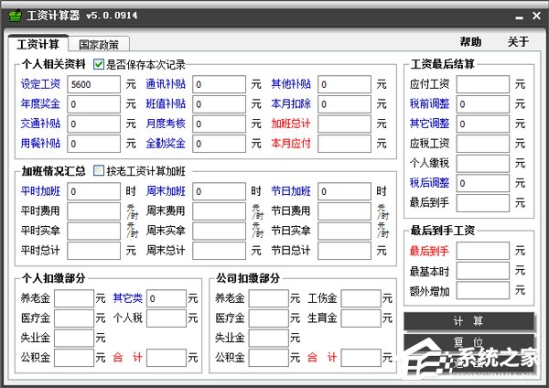Click the 年度奖金 input field

[93, 104]
